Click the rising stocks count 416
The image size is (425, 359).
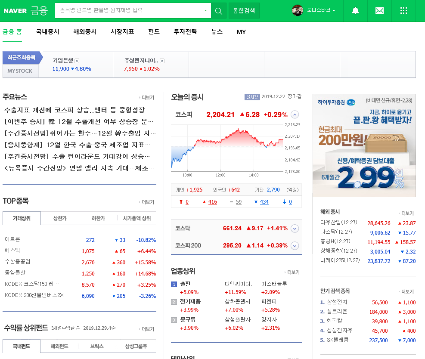click(x=213, y=202)
